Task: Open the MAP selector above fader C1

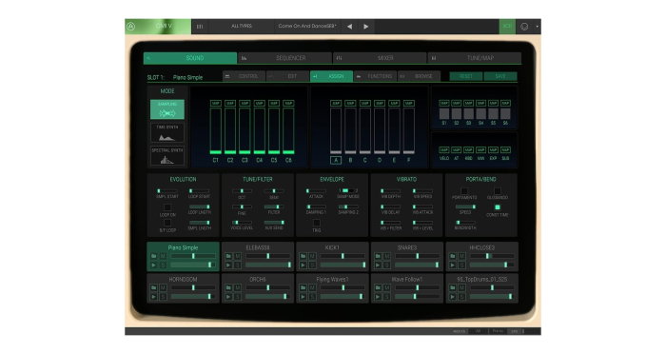Action: click(216, 104)
